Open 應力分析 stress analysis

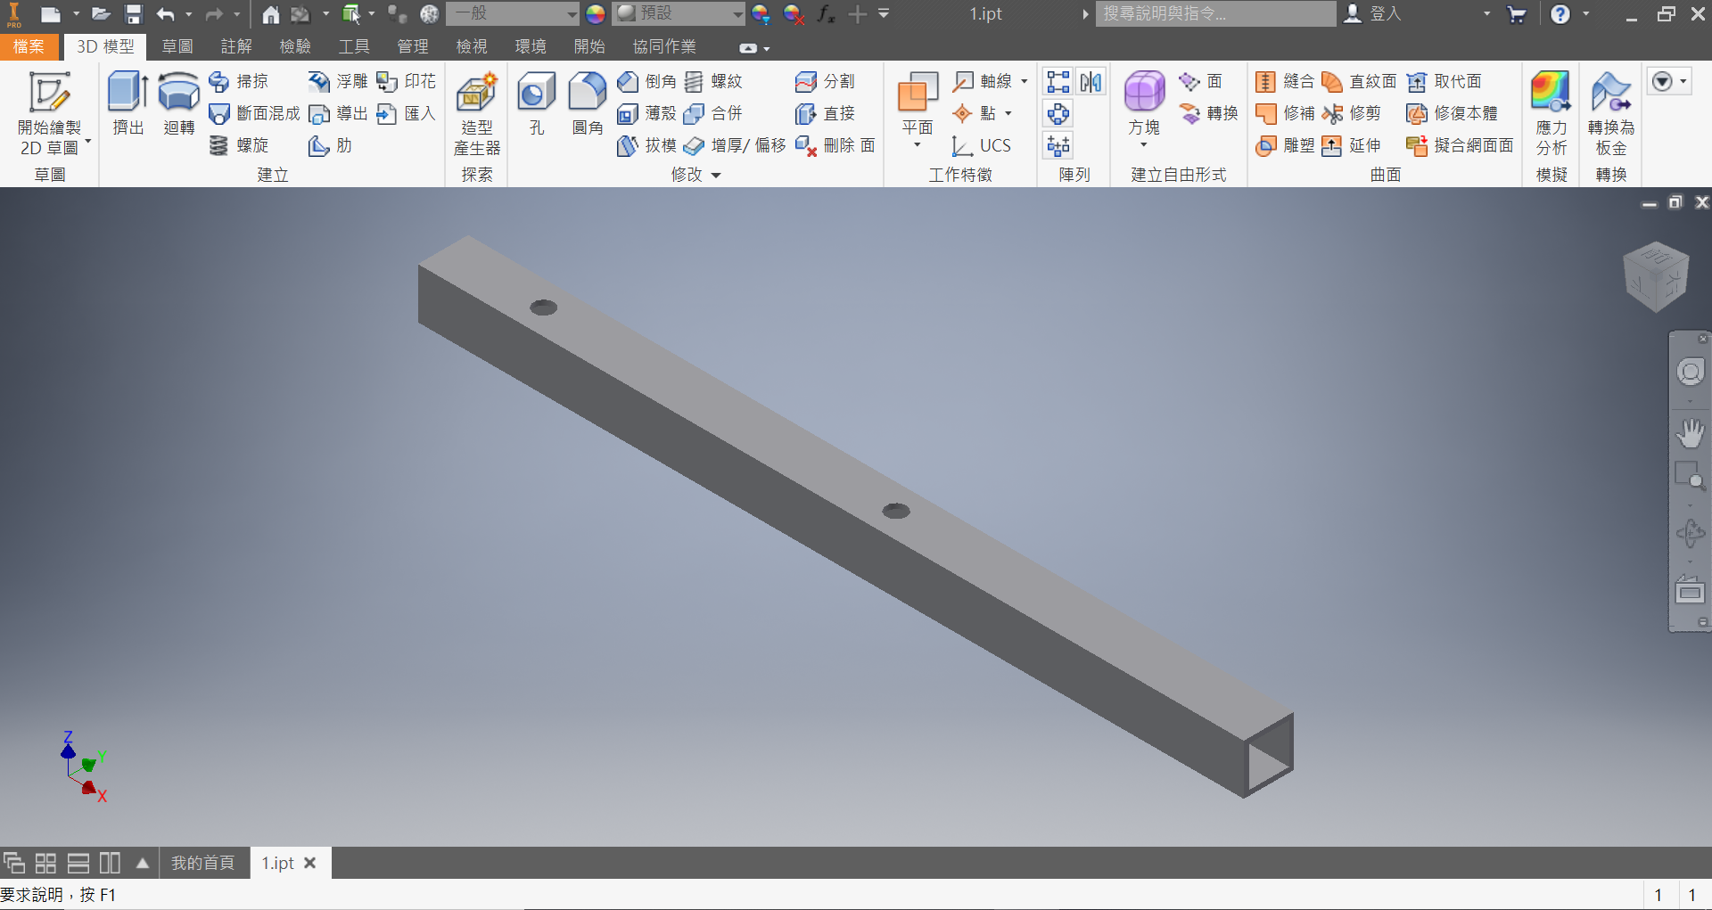click(1551, 113)
